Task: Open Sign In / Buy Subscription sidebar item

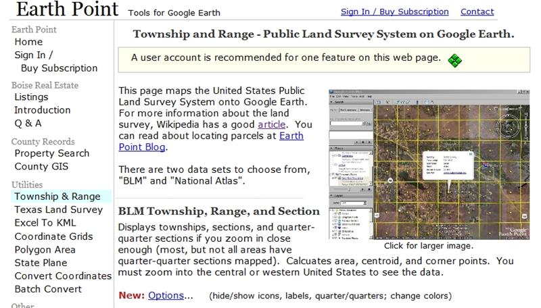Action: (x=56, y=61)
